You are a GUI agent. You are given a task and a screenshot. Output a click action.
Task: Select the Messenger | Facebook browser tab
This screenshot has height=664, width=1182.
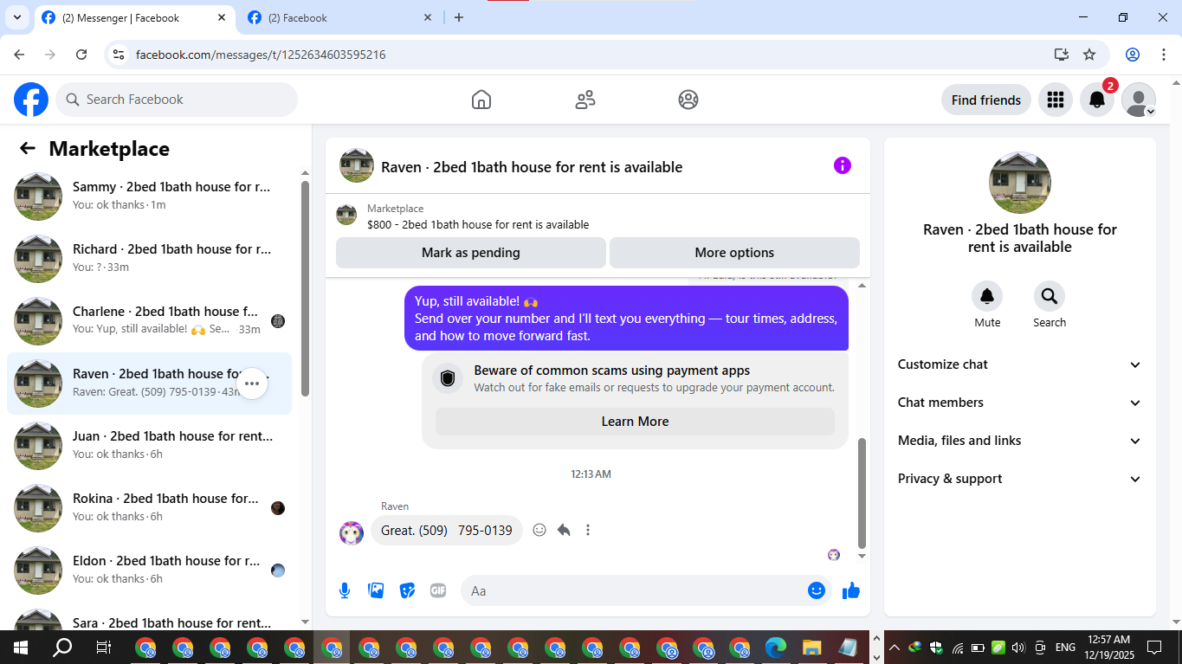coord(134,17)
